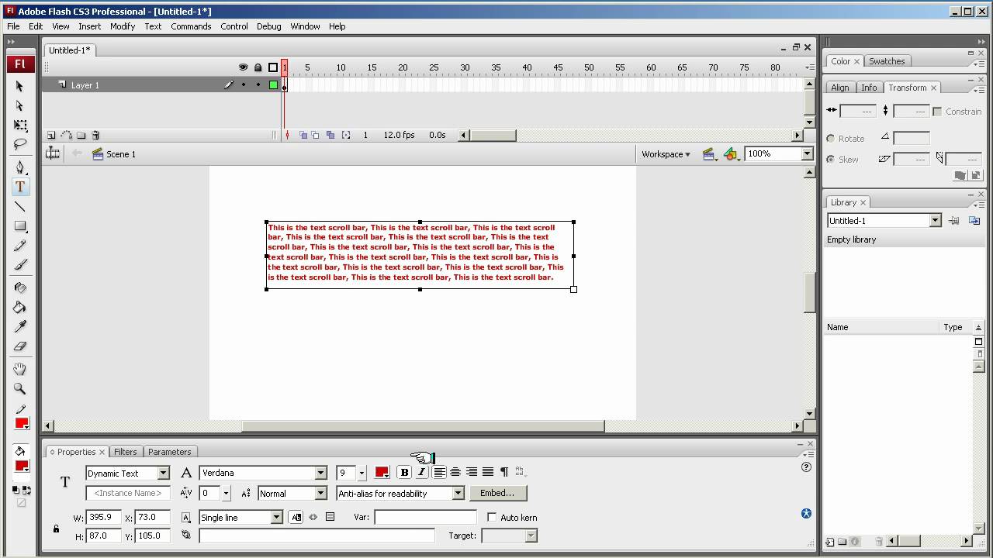Switch to the Swatches tab
The height and width of the screenshot is (558, 993).
coord(887,61)
